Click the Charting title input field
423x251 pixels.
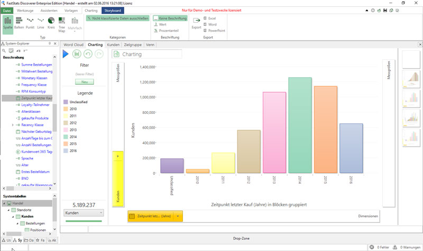(151, 54)
